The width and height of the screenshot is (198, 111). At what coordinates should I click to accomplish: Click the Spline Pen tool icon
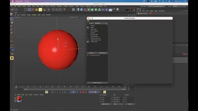coord(85,10)
